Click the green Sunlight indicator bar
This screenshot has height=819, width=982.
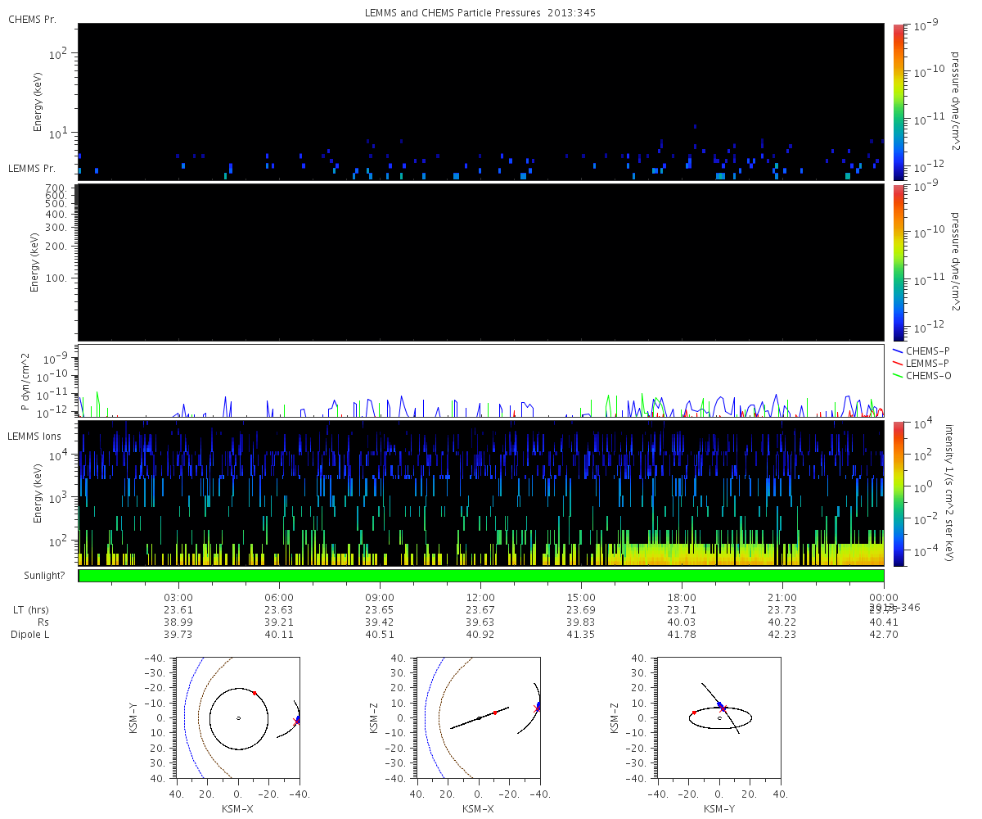coord(480,576)
